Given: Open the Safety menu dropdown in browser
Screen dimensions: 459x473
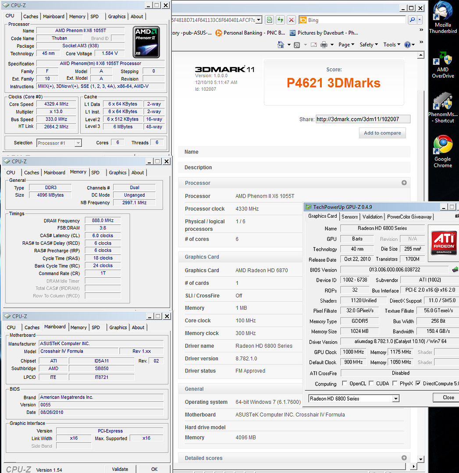Looking at the screenshot, I should pos(369,45).
